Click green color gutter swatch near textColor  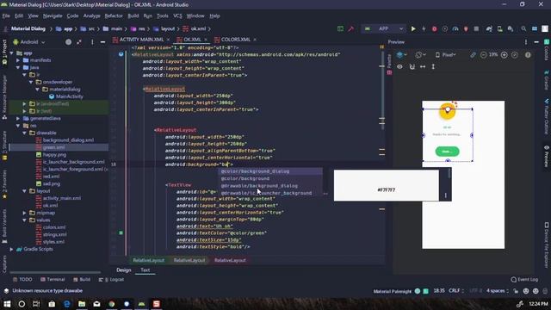click(x=121, y=233)
